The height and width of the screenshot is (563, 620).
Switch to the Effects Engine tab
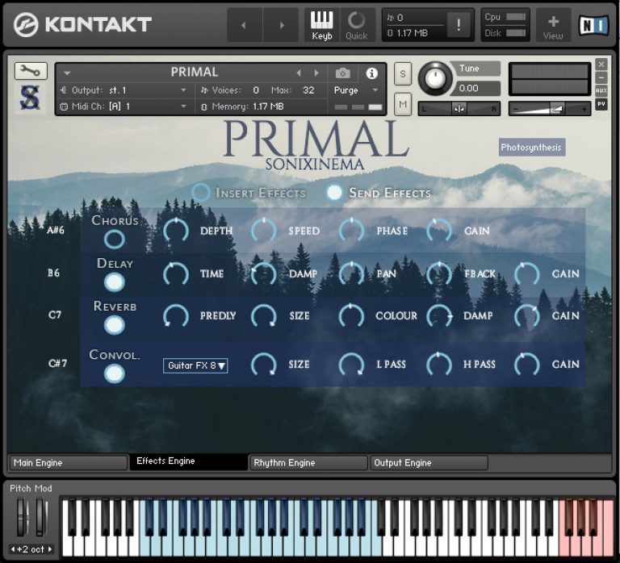(189, 461)
